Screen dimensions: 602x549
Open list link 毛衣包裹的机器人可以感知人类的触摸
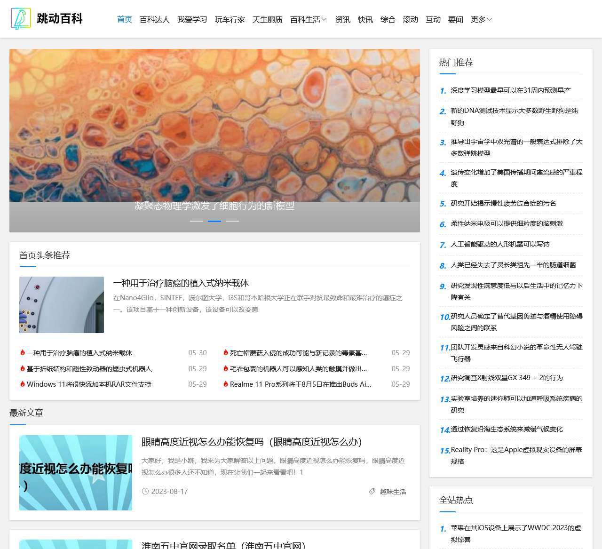point(299,368)
